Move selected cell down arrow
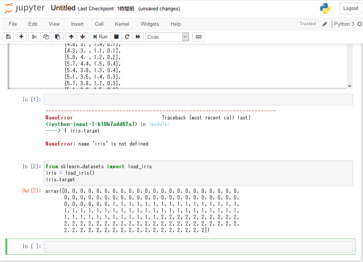 pyautogui.click(x=82, y=37)
